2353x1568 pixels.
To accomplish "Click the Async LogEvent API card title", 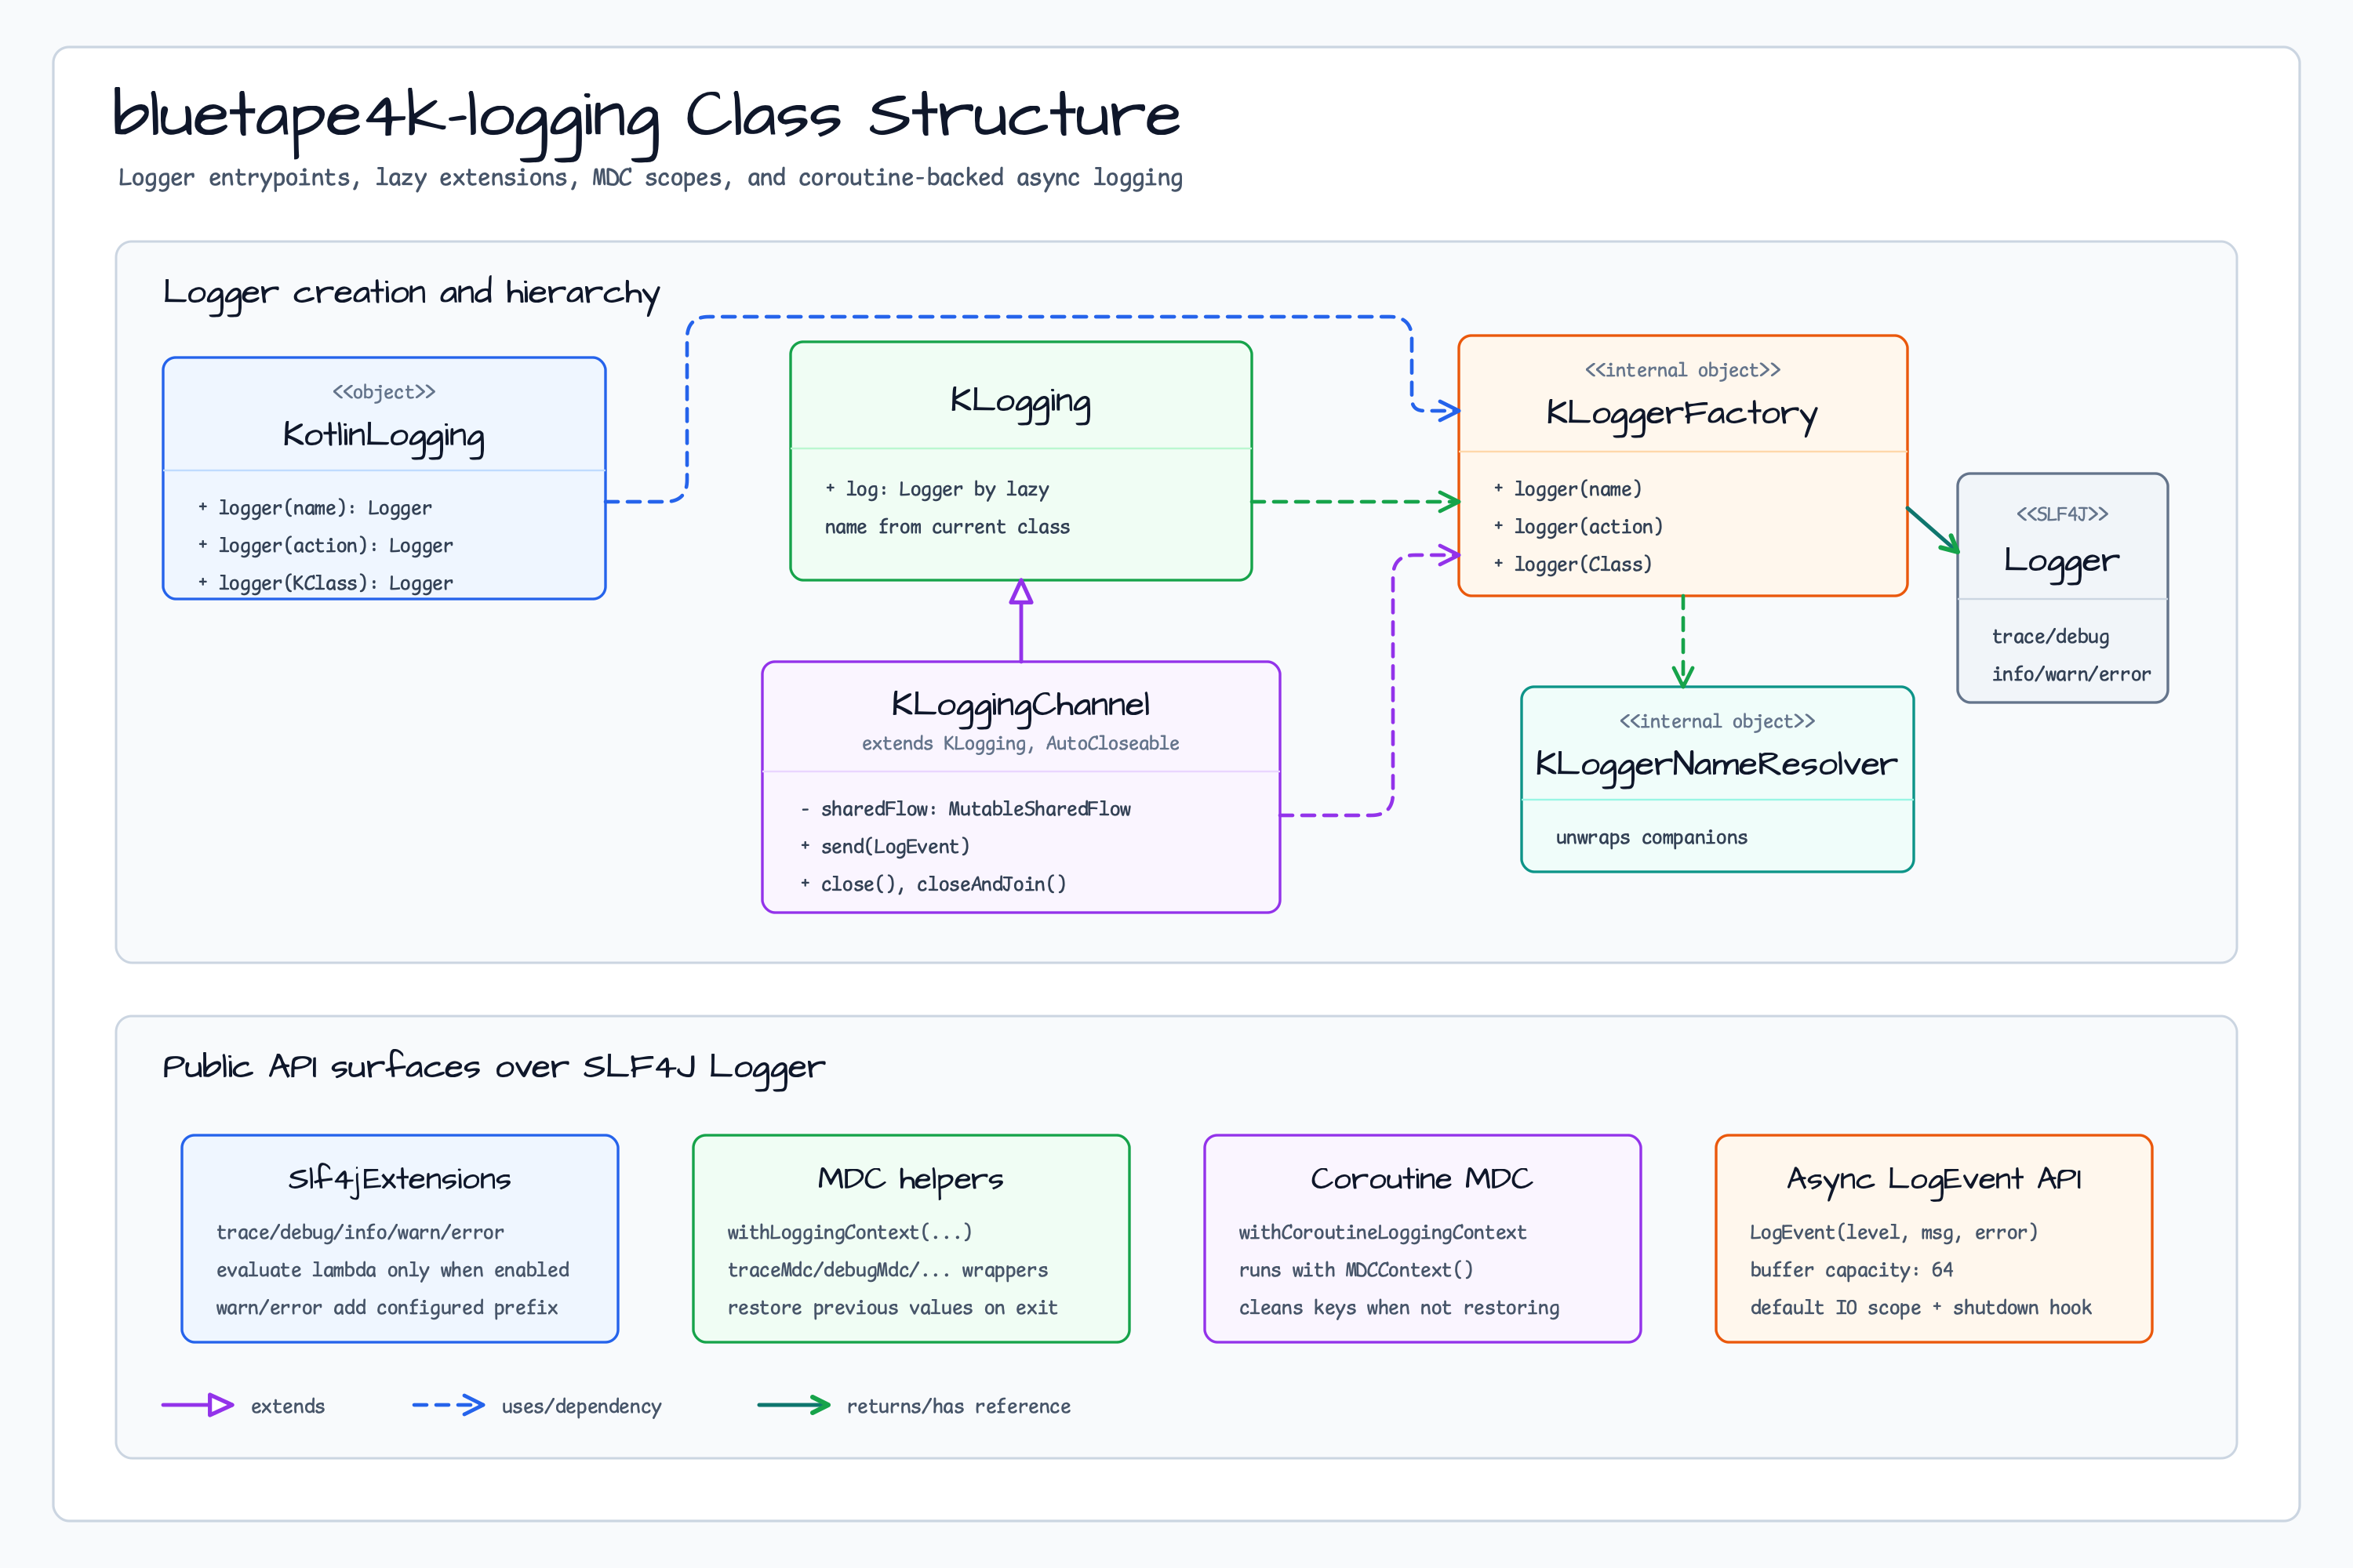I will coord(1934,1180).
